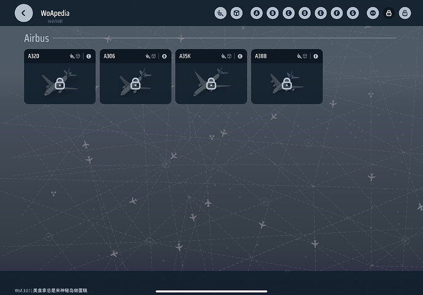Click the A388 title text

coord(261,56)
